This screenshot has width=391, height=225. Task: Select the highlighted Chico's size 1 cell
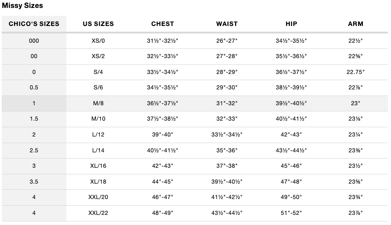click(x=34, y=103)
